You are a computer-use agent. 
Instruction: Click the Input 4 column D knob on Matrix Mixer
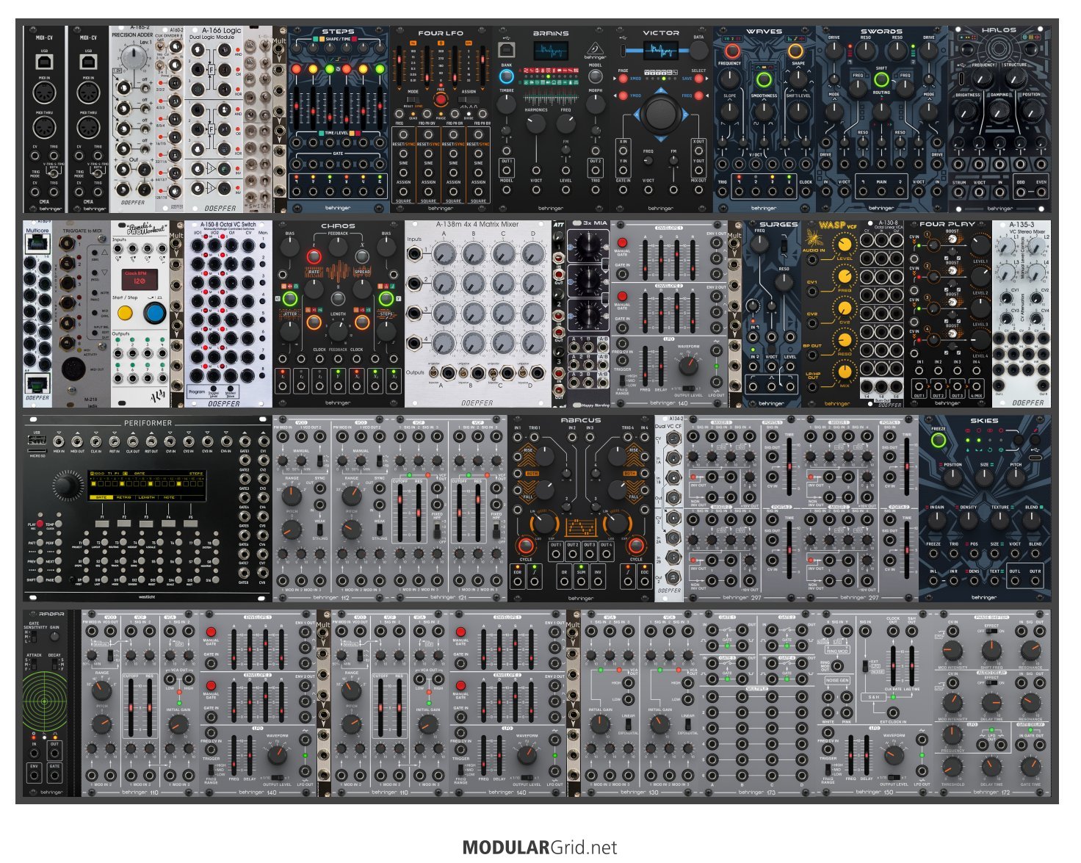point(533,343)
